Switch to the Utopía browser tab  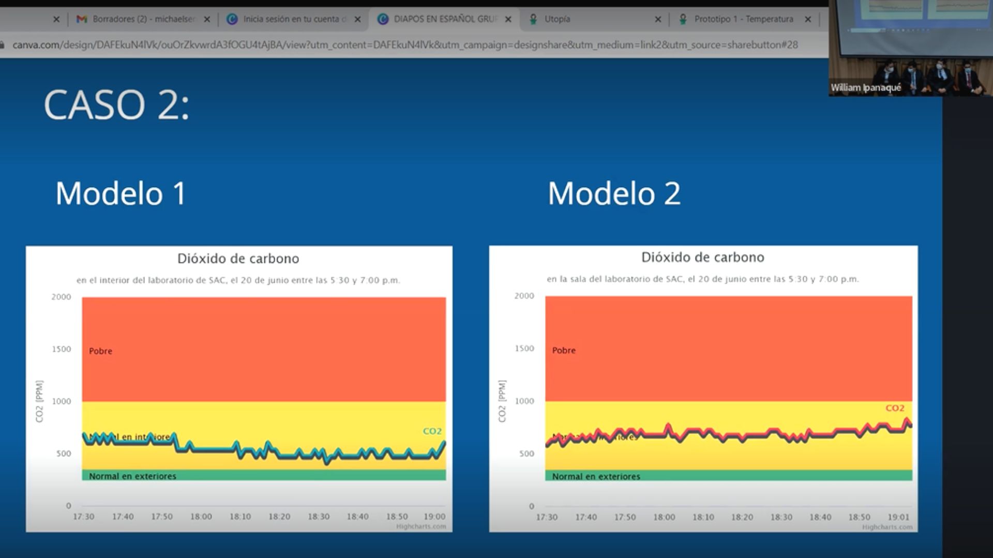[557, 19]
